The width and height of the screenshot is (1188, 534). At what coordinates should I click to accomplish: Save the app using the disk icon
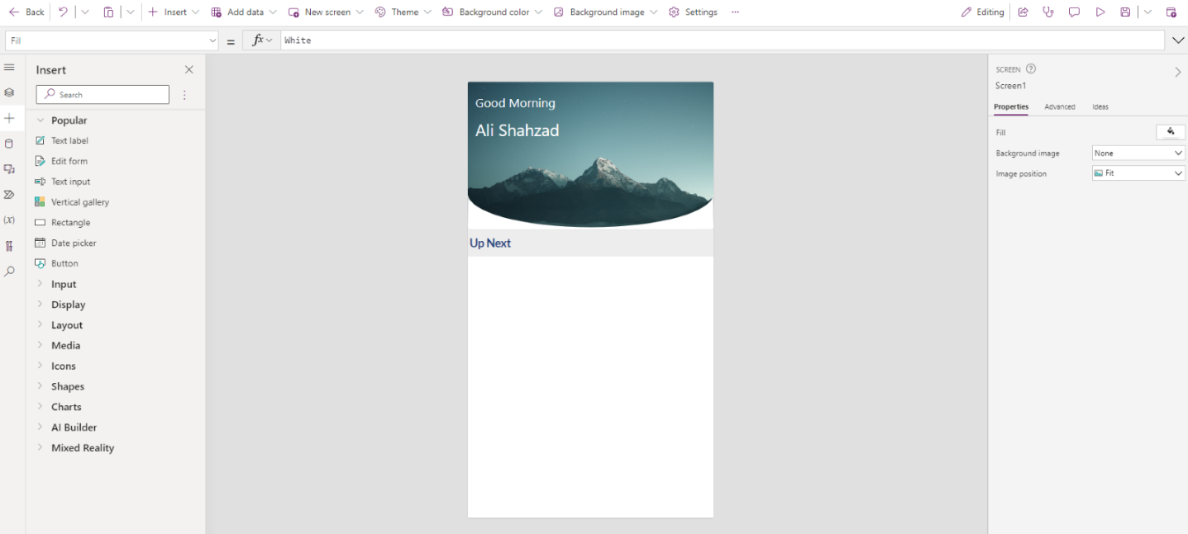[x=1125, y=12]
